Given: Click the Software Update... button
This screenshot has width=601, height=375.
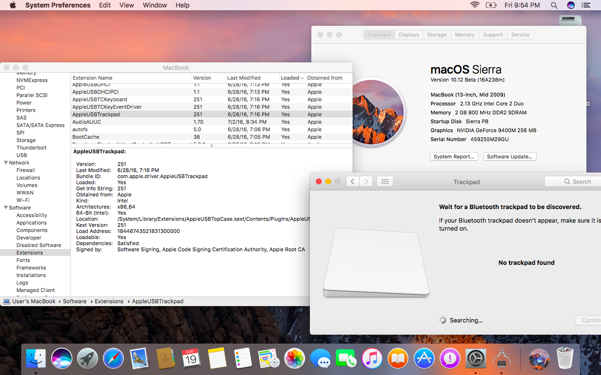Looking at the screenshot, I should [510, 157].
